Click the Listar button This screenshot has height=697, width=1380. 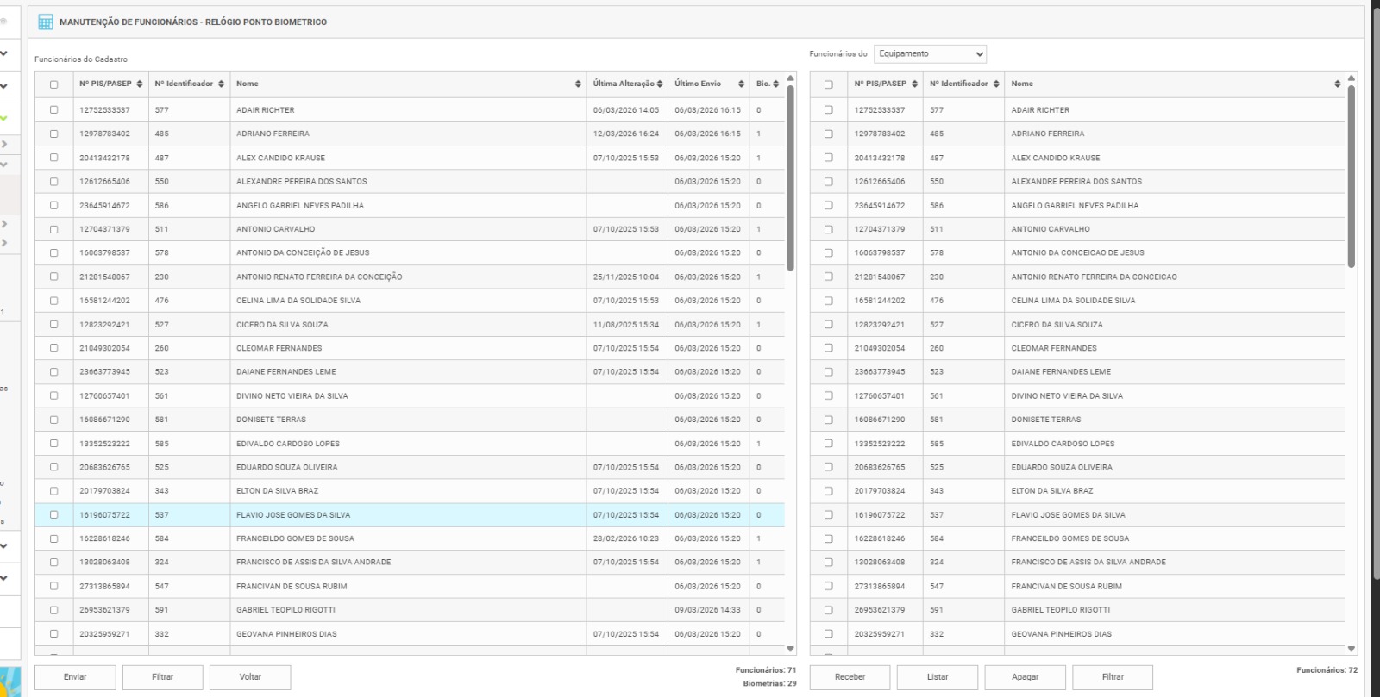tap(938, 677)
